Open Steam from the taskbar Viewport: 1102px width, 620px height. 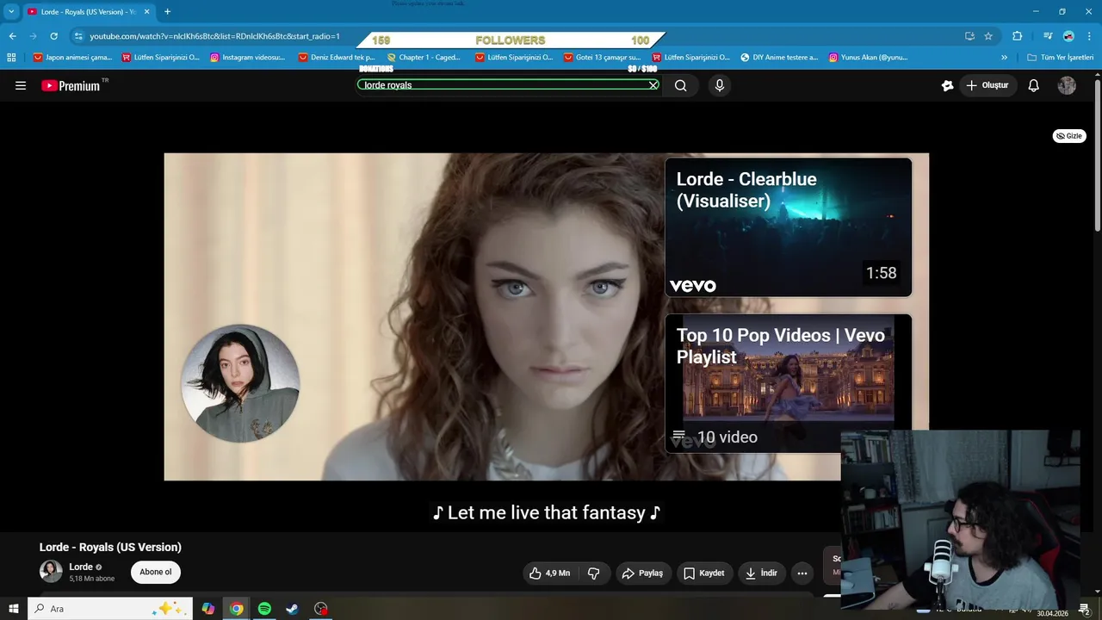point(293,609)
